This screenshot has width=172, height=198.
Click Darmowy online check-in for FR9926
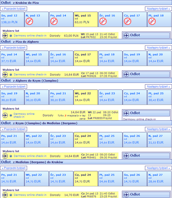[30, 75]
